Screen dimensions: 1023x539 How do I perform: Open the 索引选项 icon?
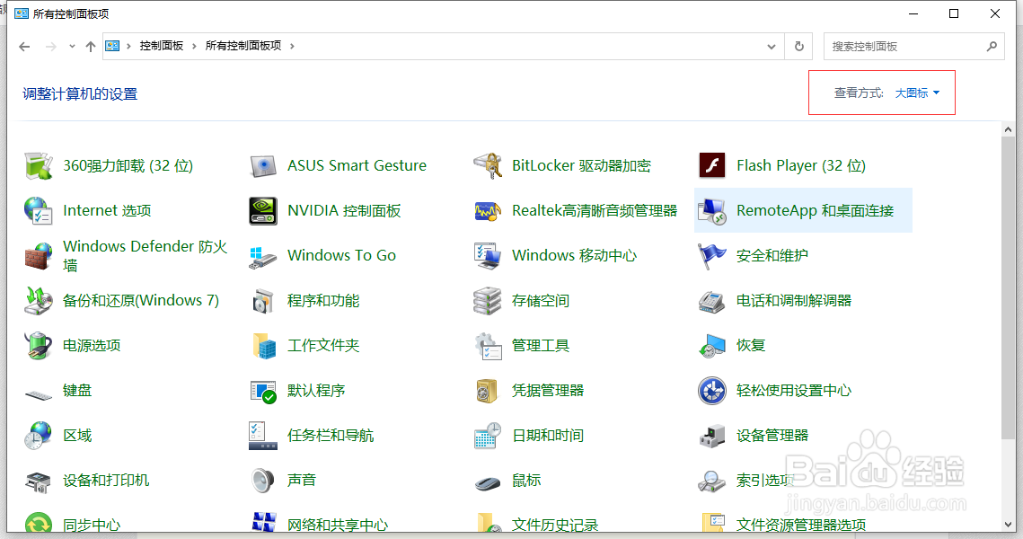coord(712,481)
